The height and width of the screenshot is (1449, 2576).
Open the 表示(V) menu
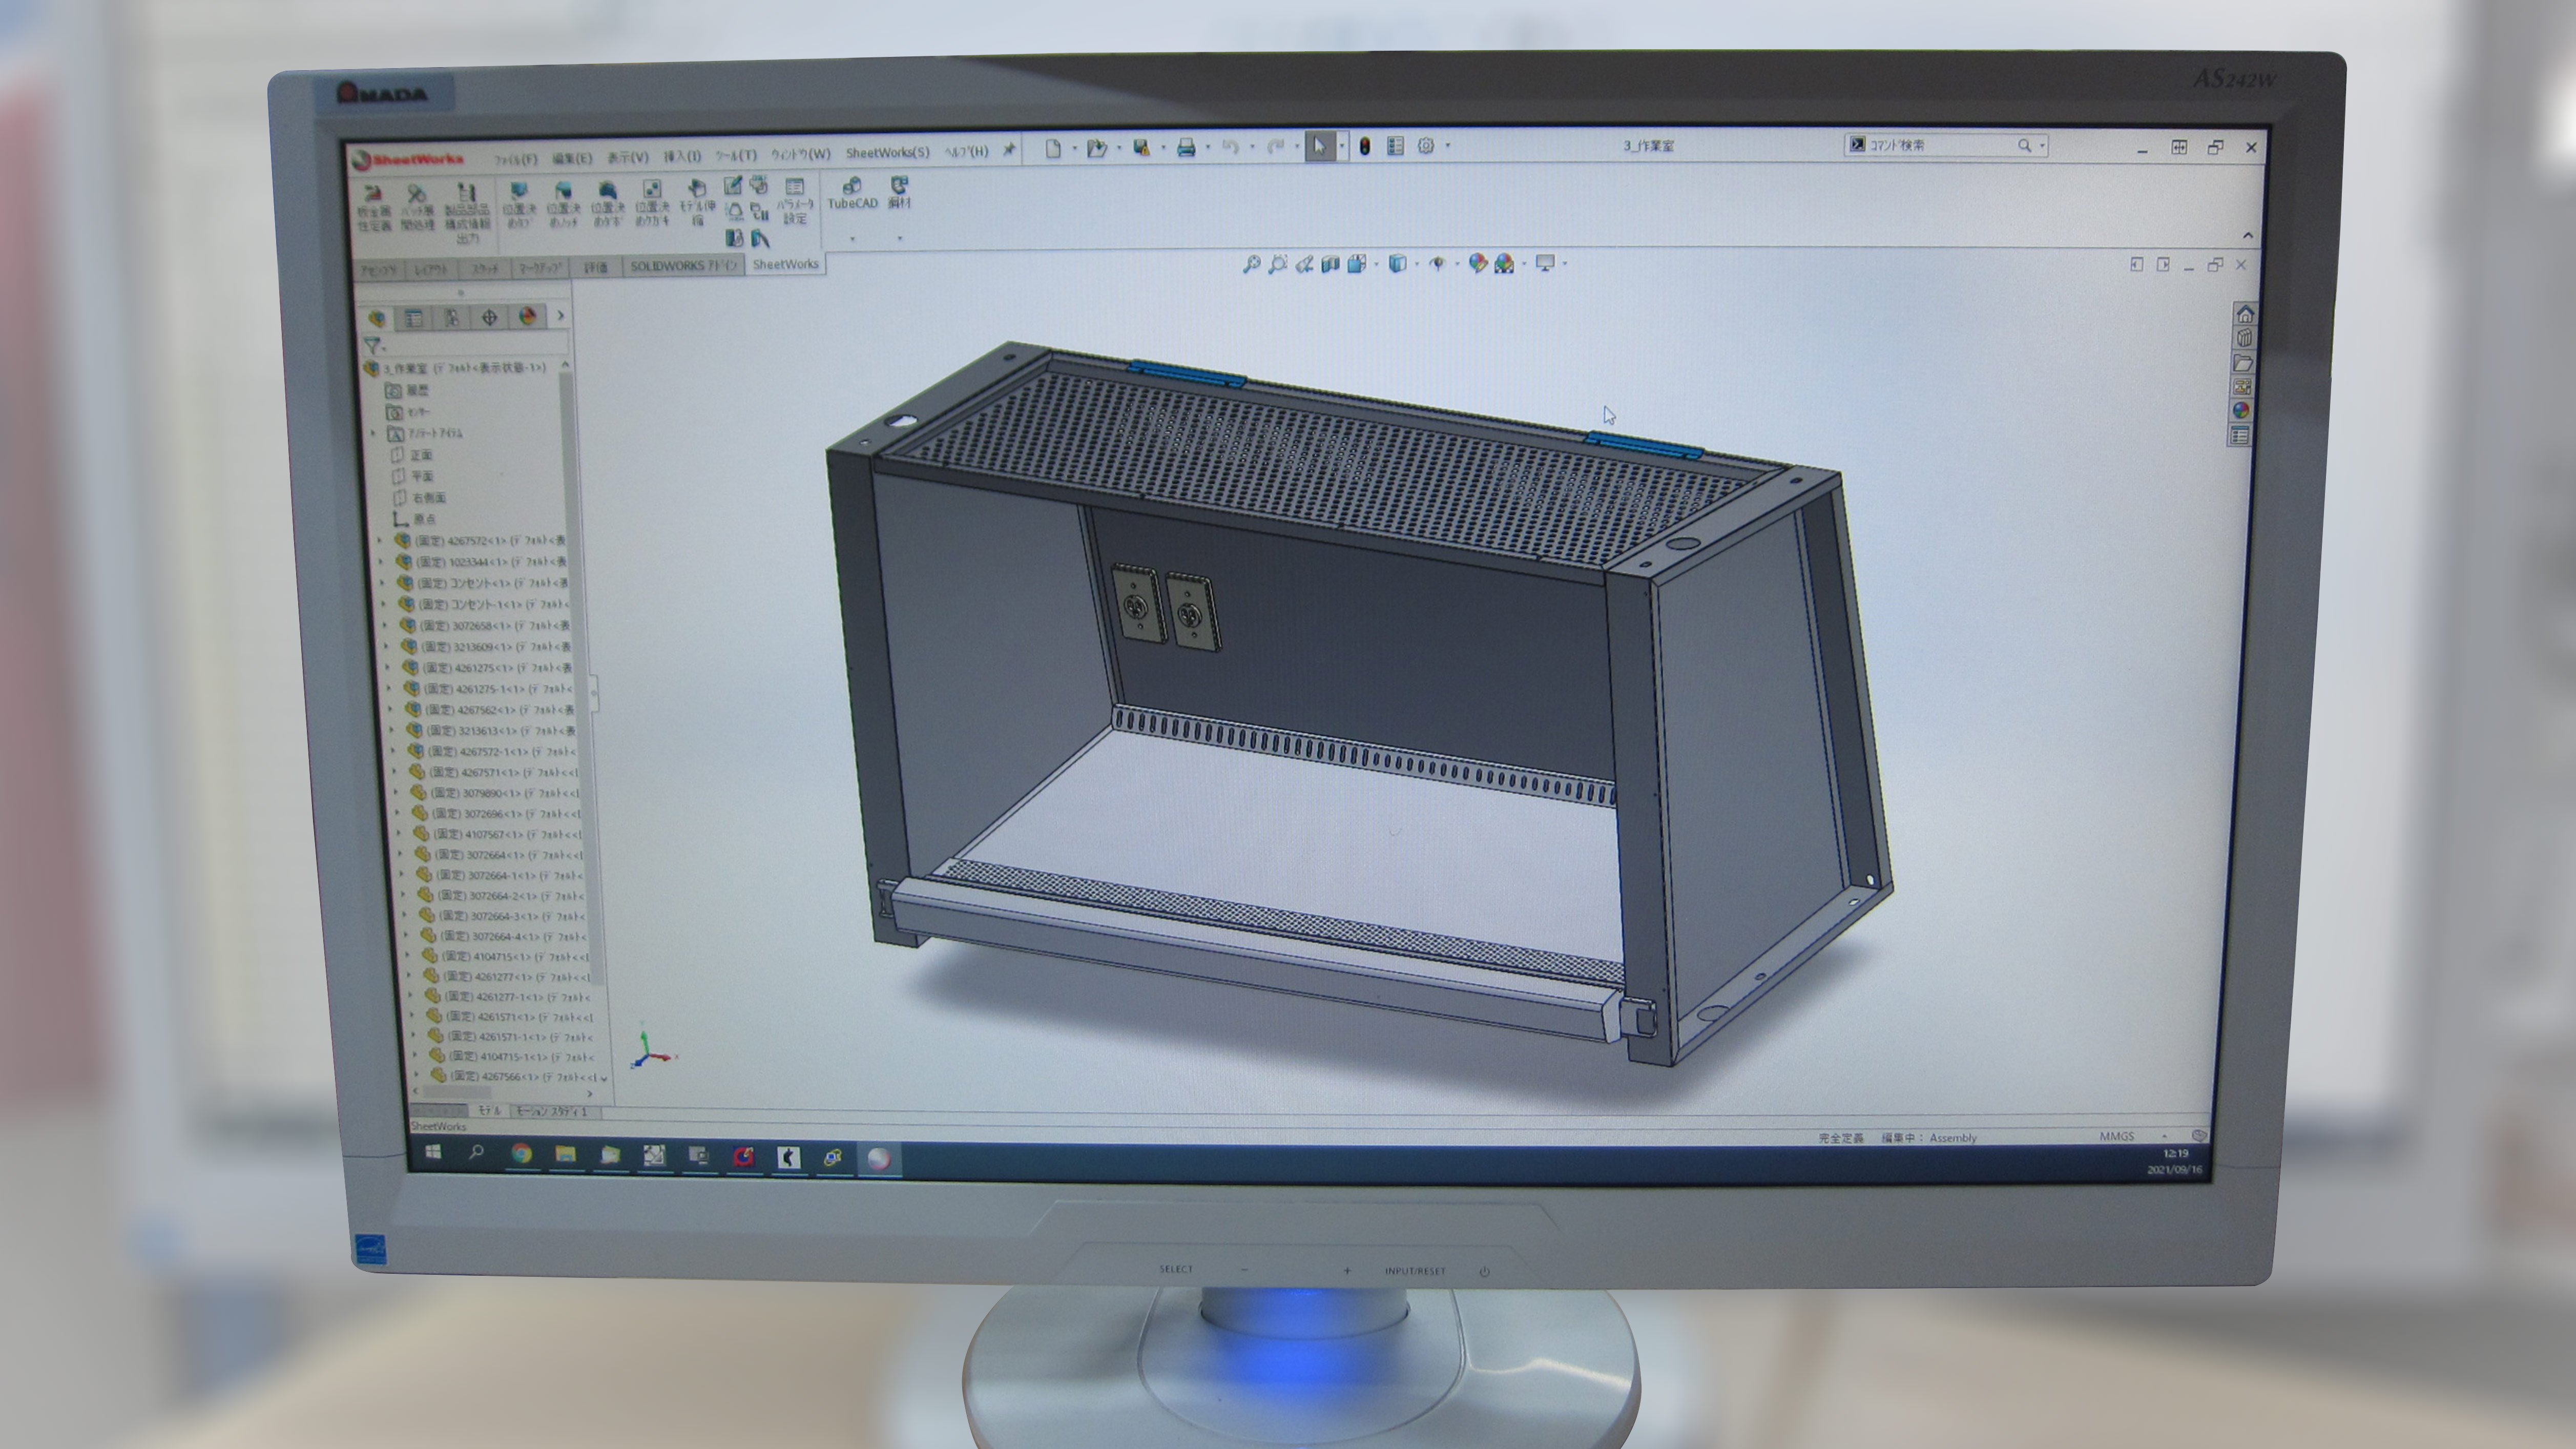point(628,157)
